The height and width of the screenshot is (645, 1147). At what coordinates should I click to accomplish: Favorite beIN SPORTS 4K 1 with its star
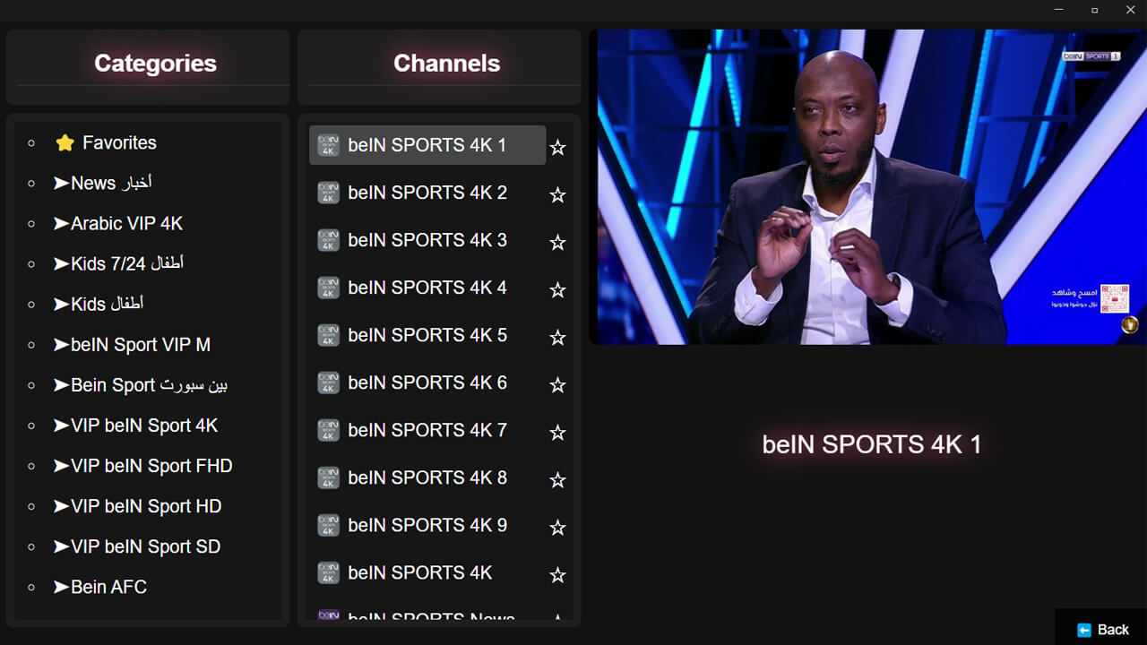tap(557, 147)
